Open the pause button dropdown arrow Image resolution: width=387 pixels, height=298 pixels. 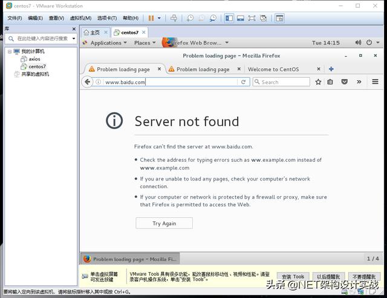tap(159, 18)
